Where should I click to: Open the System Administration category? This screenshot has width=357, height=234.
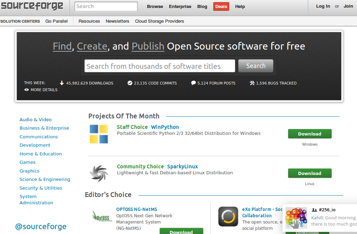pyautogui.click(x=36, y=199)
